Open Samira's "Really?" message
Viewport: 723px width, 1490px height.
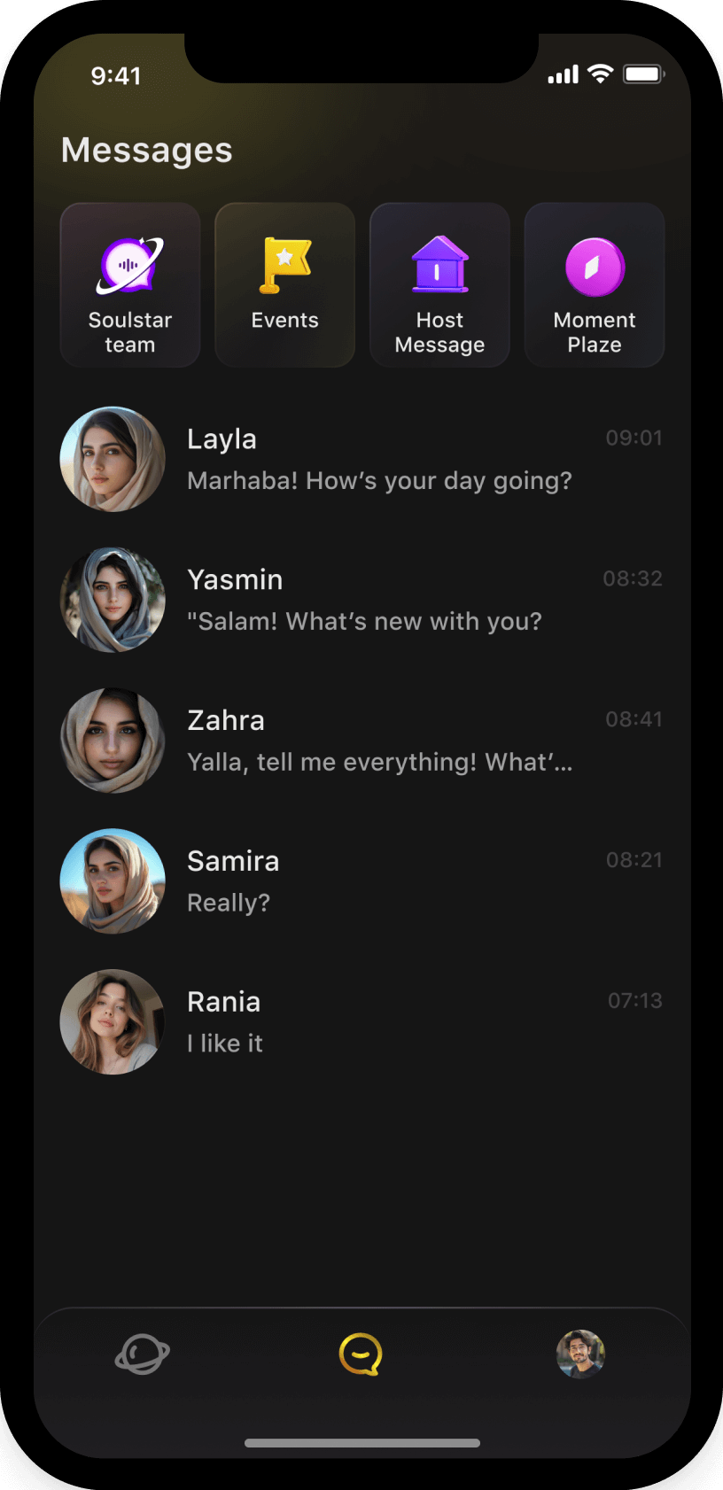229,904
